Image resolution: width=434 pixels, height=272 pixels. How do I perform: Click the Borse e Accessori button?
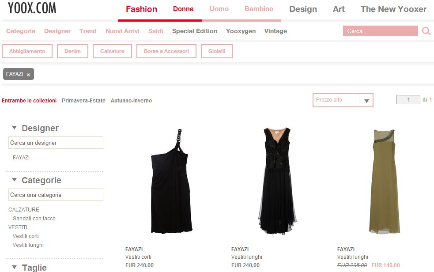pos(166,51)
